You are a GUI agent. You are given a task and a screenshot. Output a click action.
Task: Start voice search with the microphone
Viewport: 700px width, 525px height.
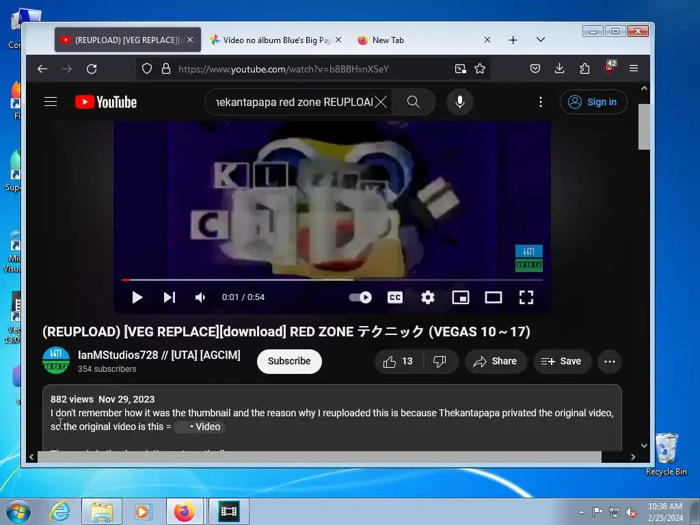pos(460,103)
